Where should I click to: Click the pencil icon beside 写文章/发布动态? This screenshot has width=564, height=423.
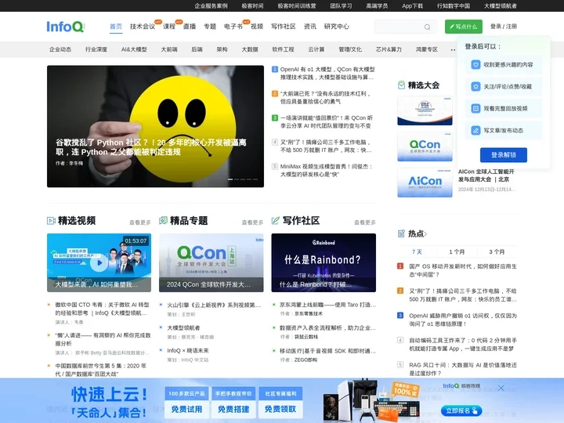click(x=475, y=131)
